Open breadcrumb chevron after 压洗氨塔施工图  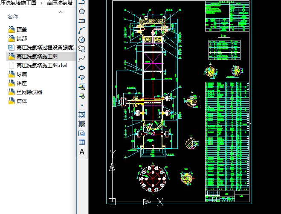click(x=42, y=3)
